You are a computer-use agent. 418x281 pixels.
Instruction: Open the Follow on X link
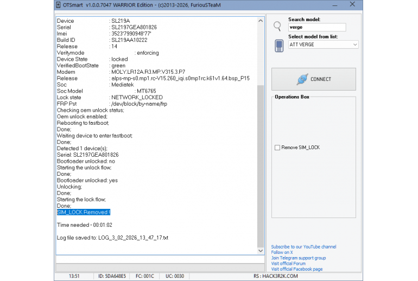[x=282, y=252]
